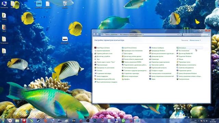Open Дата и время

(x=127, y=54)
